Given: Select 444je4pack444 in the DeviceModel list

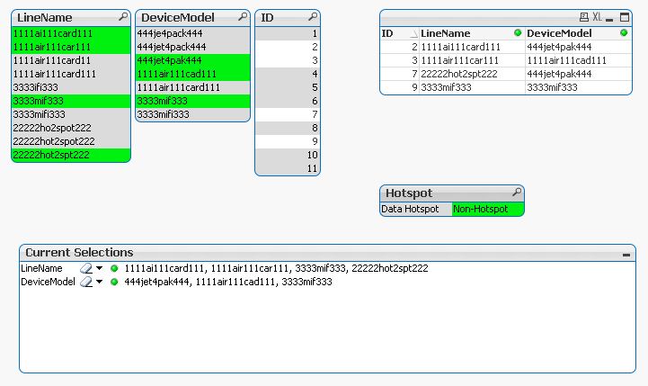Looking at the screenshot, I should [x=193, y=33].
